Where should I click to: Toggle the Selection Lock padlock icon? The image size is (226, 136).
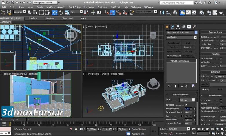(76, 129)
